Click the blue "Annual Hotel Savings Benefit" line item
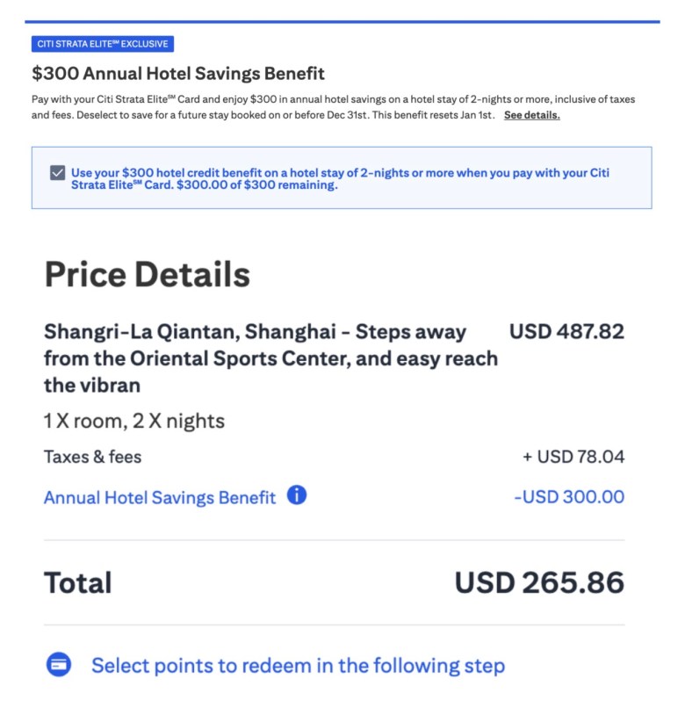 (159, 497)
